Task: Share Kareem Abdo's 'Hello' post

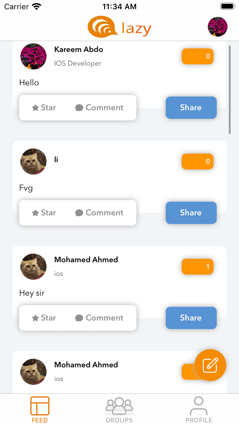Action: tap(191, 108)
